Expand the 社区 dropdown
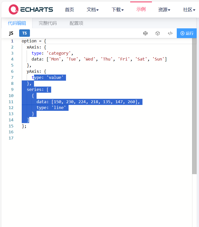 189,9
